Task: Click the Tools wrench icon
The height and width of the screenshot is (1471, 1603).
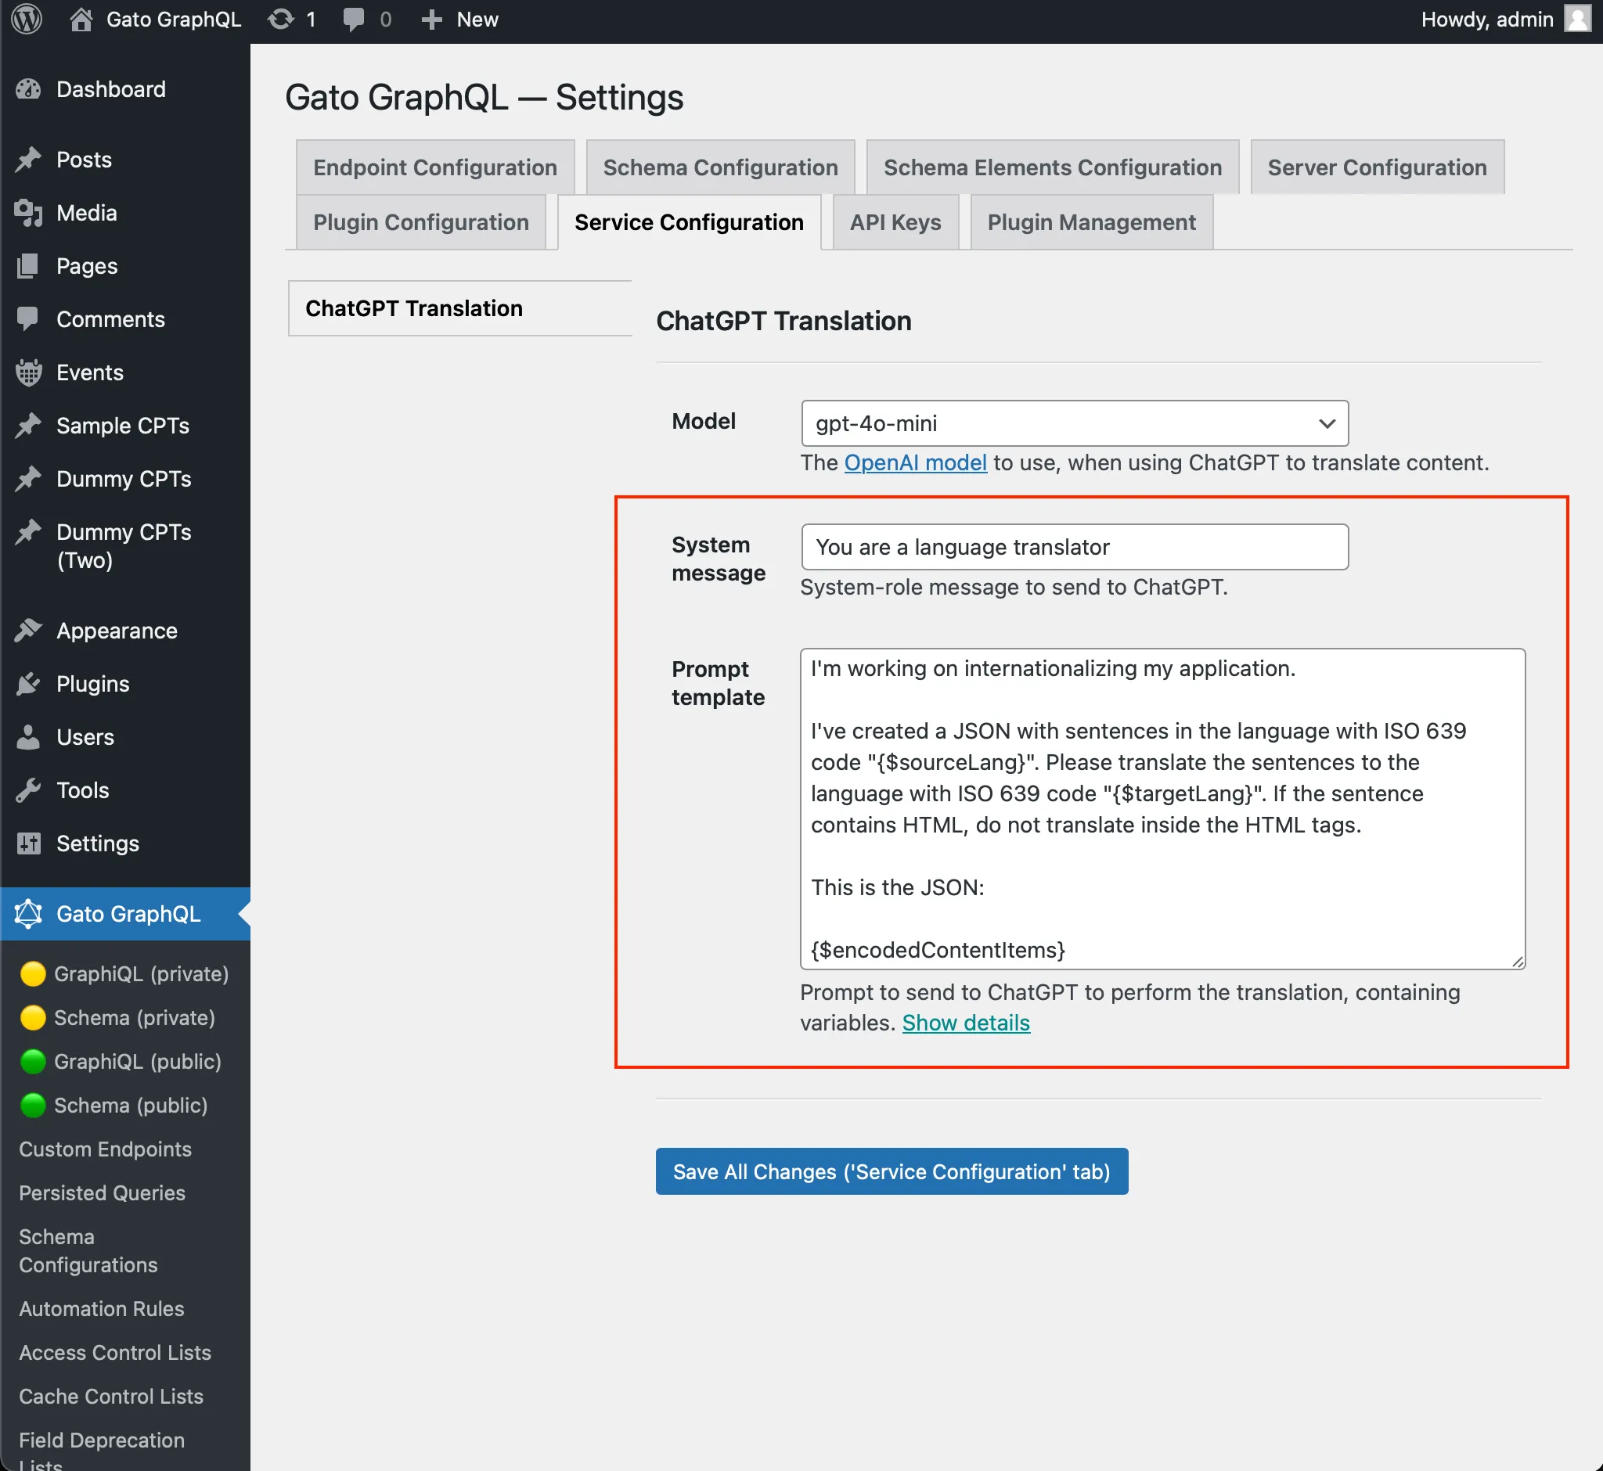Action: (x=29, y=790)
